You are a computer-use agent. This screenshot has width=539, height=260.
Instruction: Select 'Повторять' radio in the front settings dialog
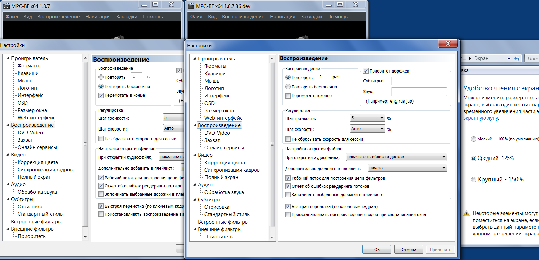288,77
